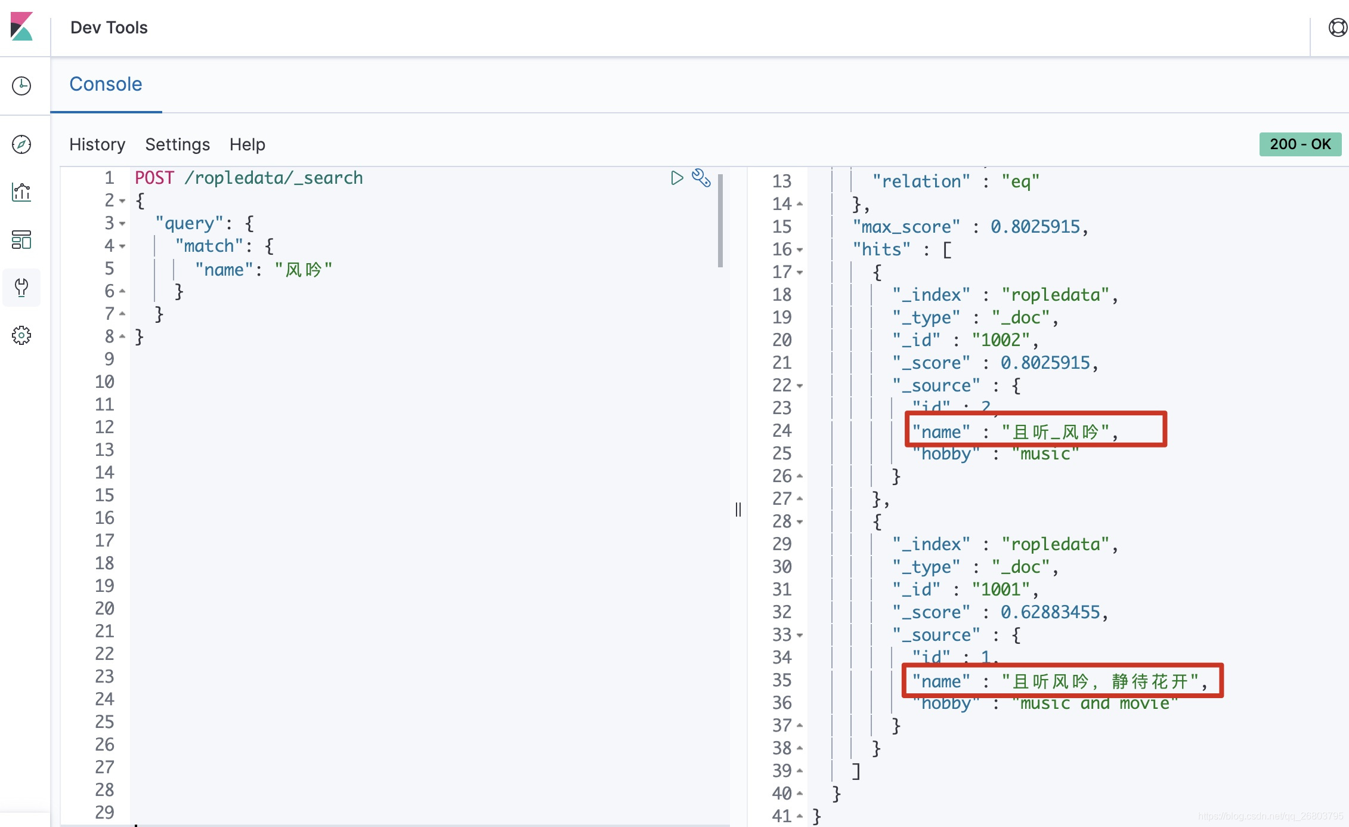Click the "music and movie" hobby value

tap(1095, 703)
